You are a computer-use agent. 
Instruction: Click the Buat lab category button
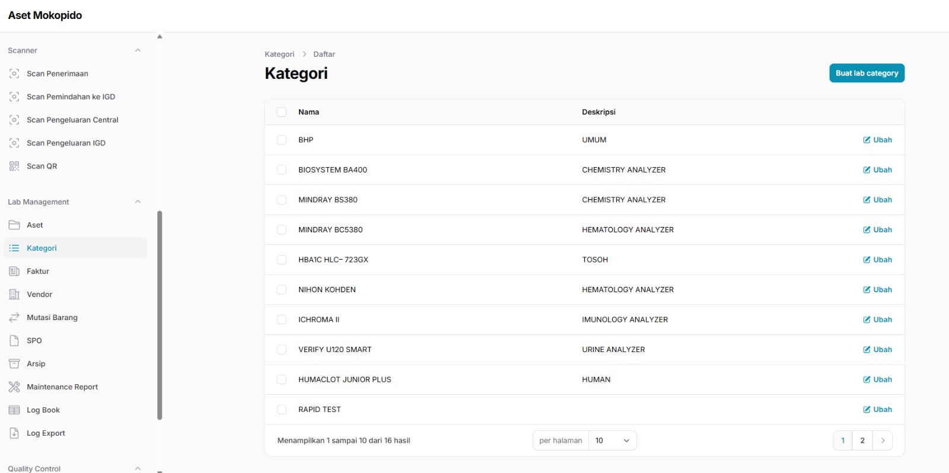[x=867, y=73]
